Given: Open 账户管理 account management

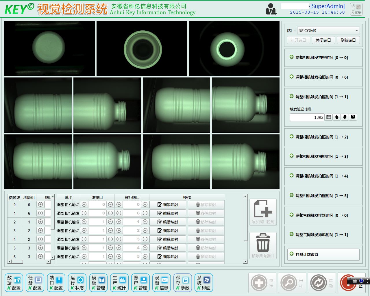Looking at the screenshot, I should coord(140,283).
